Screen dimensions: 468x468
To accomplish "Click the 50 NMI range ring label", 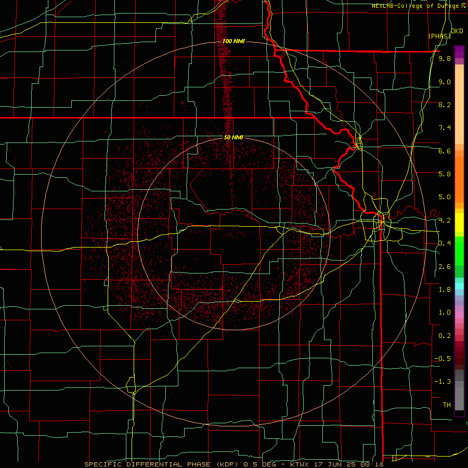I will coord(233,138).
